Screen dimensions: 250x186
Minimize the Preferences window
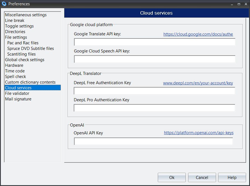pyautogui.click(x=232, y=4)
